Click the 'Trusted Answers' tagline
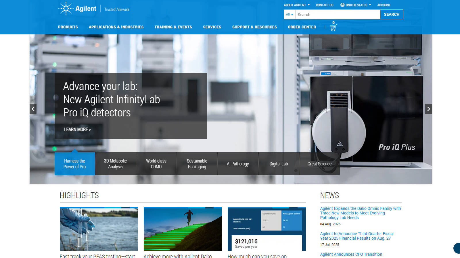 point(117,9)
